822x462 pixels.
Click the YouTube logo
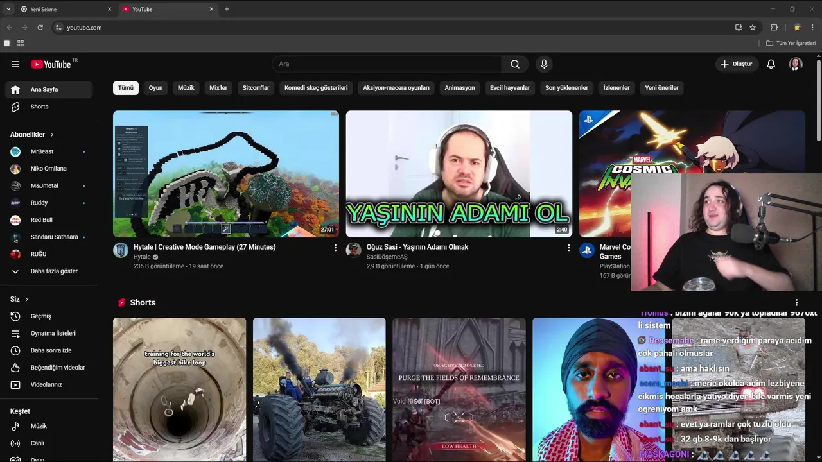51,64
